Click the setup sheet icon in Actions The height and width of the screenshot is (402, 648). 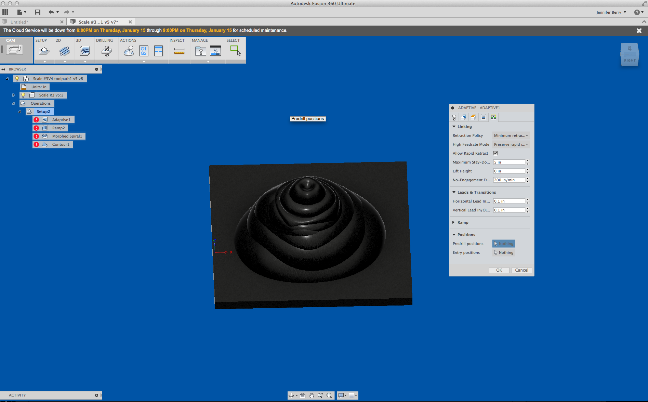coord(158,51)
